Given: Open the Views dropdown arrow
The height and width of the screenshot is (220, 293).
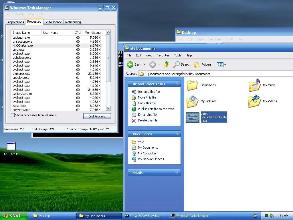Looking at the screenshot, I should (x=225, y=65).
